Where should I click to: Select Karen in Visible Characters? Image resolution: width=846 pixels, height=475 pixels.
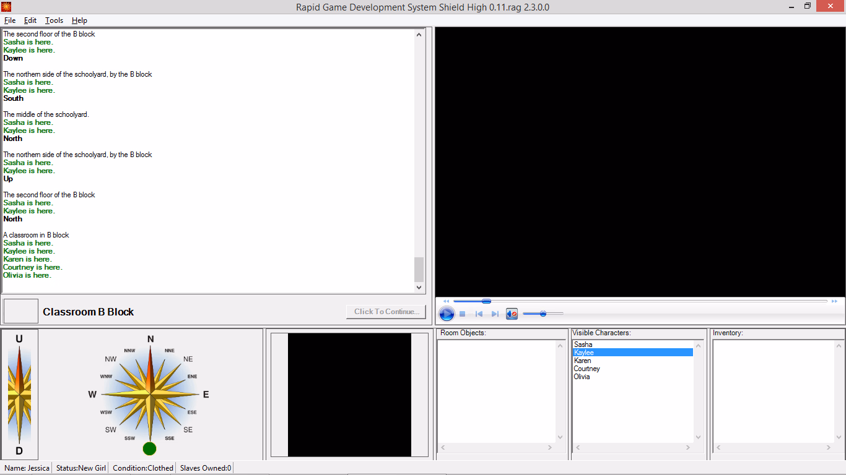click(x=632, y=361)
